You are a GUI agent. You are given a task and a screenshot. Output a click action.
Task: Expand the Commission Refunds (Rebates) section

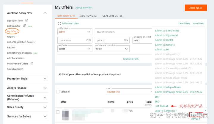coord(45,98)
